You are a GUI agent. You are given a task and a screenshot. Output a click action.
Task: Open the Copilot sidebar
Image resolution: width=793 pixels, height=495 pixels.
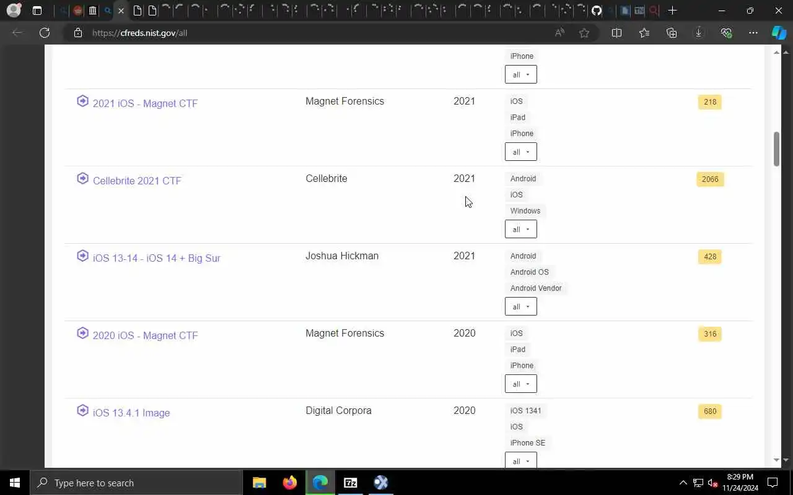point(779,33)
